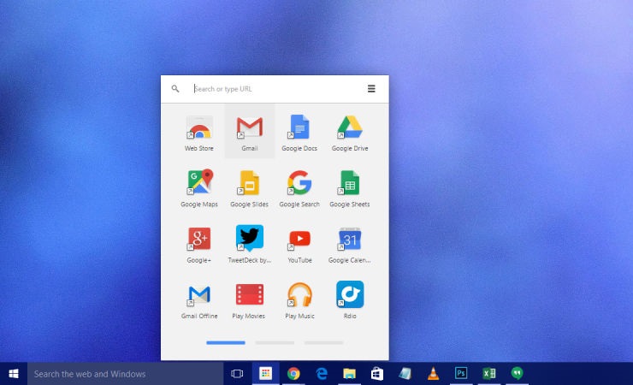The width and height of the screenshot is (633, 385).
Task: Open TweetDeck by Twitter app
Action: 250,245
